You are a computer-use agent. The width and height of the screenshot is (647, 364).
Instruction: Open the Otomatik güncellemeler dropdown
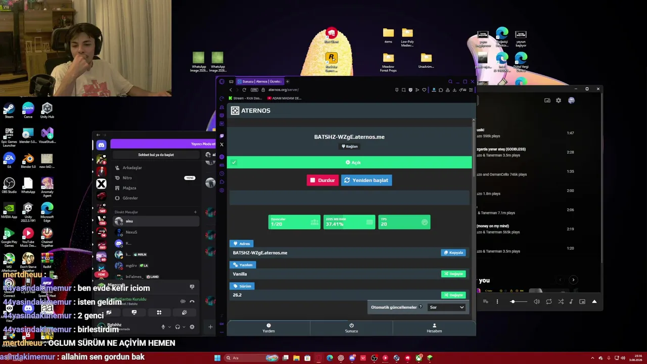[x=447, y=307]
